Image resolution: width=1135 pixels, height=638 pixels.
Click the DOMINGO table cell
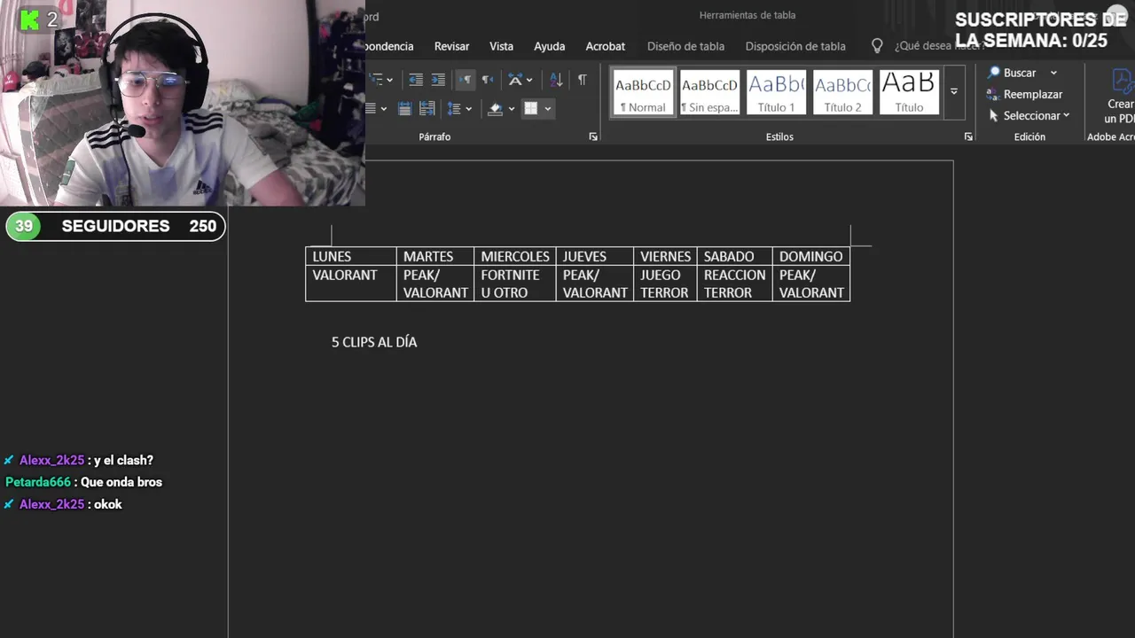pyautogui.click(x=811, y=256)
